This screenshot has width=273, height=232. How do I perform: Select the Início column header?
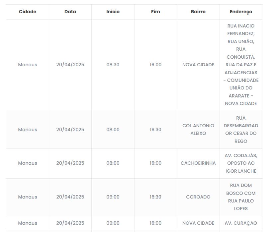click(x=113, y=12)
